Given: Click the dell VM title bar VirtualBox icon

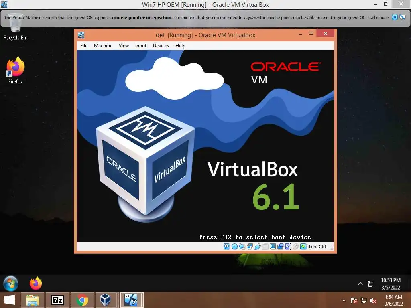Looking at the screenshot, I should tap(81, 35).
